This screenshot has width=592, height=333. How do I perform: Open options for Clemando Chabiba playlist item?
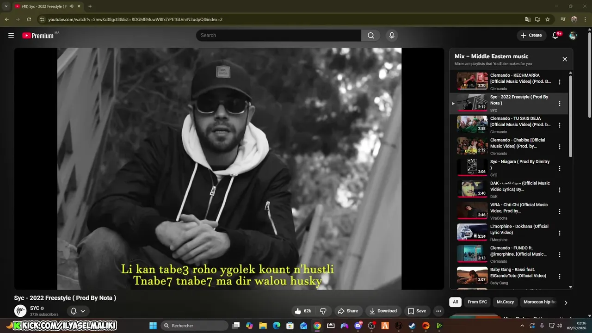[x=560, y=147]
